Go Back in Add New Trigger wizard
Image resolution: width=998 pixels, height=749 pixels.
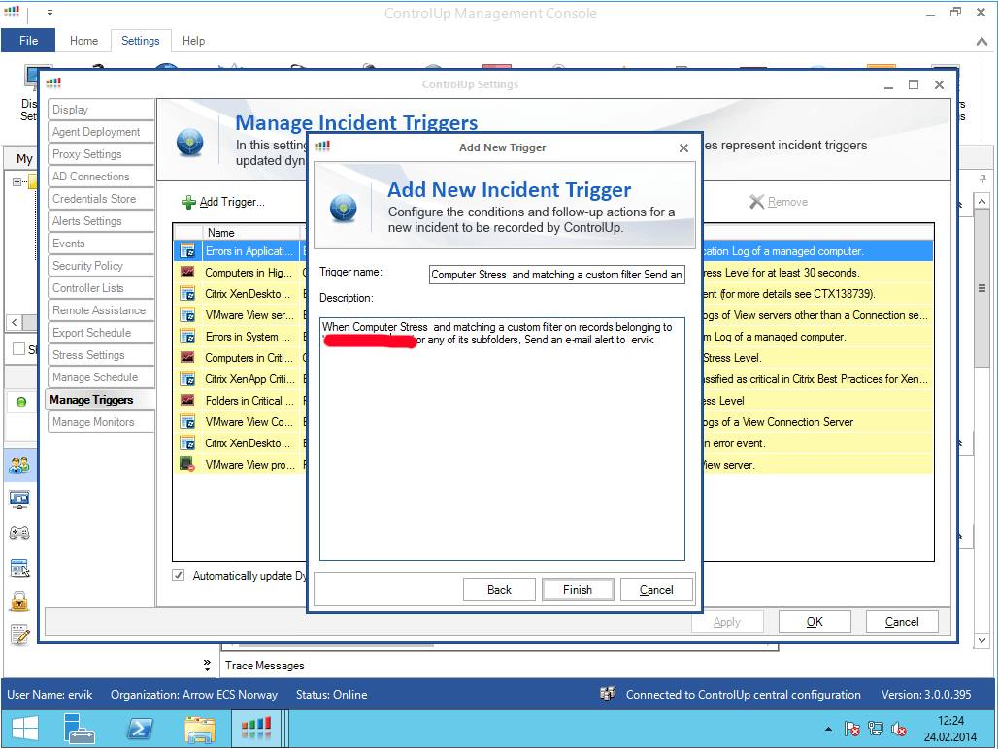[x=499, y=590]
